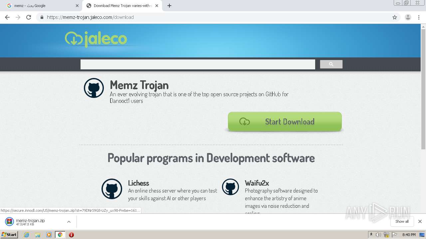The width and height of the screenshot is (426, 239).
Task: Click the Show desktop button
Action: [422, 235]
